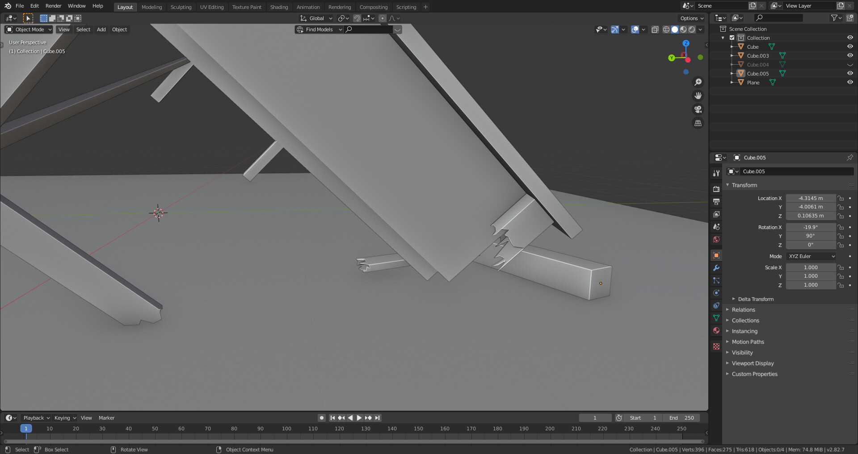858x454 pixels.
Task: Switch to the Shading workspace tab
Action: (279, 7)
